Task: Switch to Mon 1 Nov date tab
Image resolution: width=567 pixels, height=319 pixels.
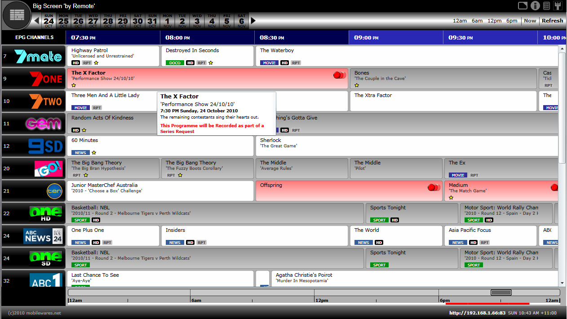Action: click(x=167, y=21)
